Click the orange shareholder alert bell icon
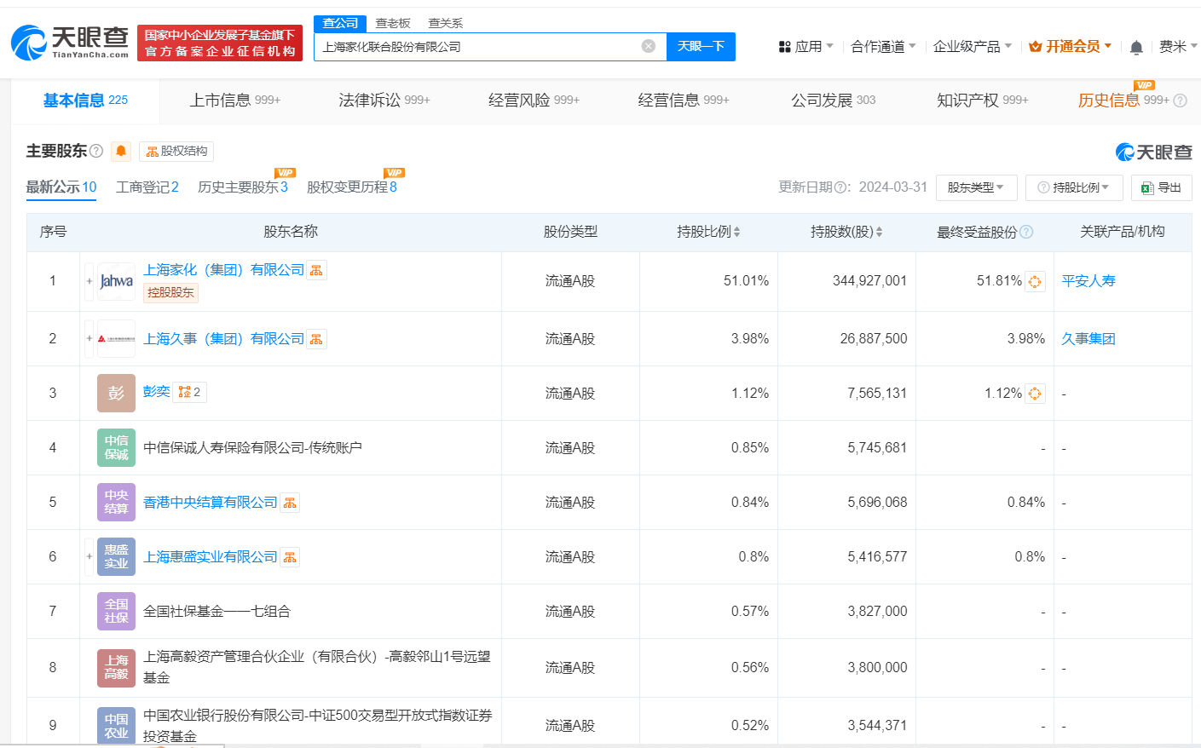1201x748 pixels. [x=121, y=151]
